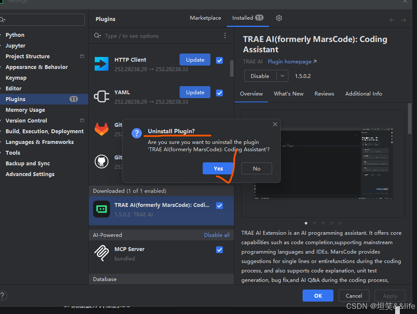Click the Cancel button
The image size is (417, 314).
click(354, 296)
